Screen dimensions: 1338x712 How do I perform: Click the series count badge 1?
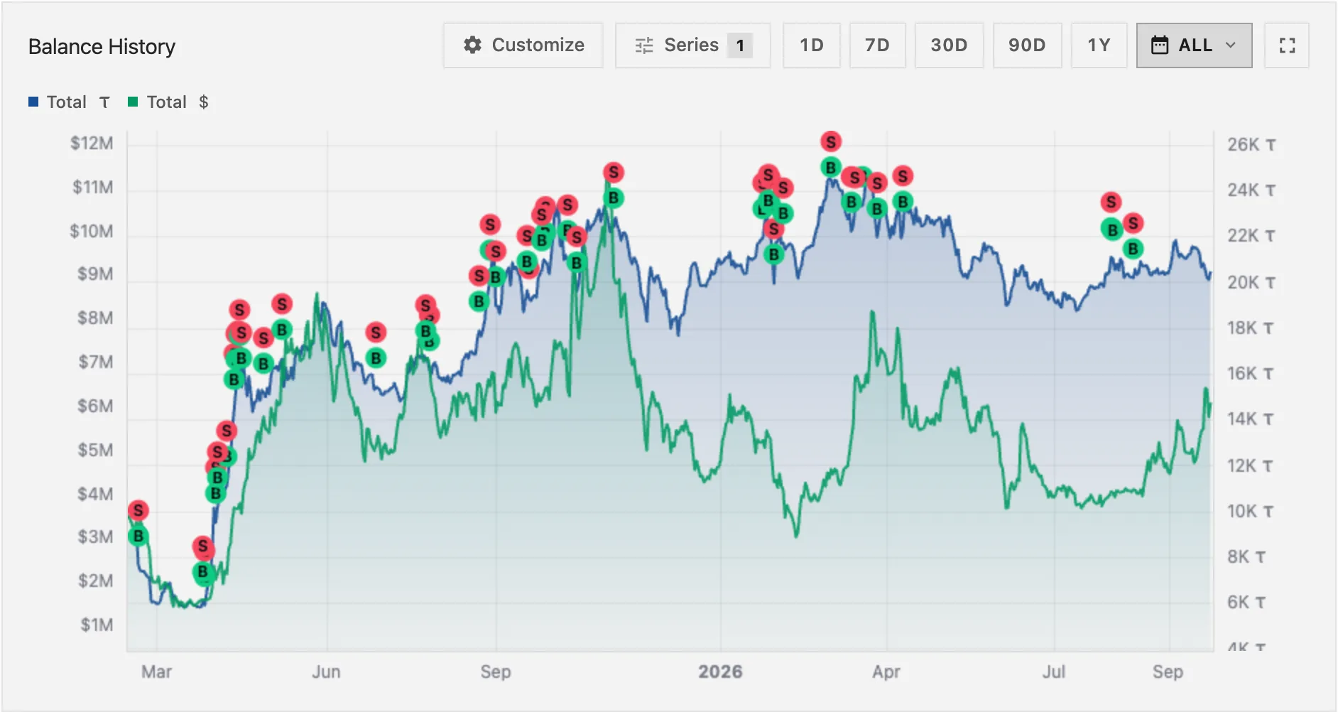(740, 45)
